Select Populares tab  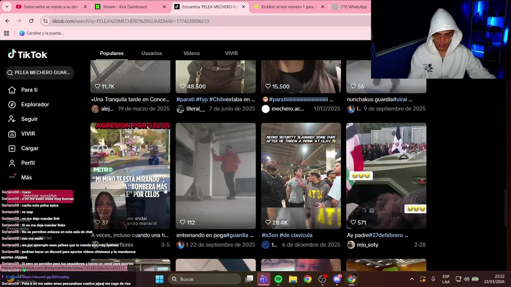point(112,53)
